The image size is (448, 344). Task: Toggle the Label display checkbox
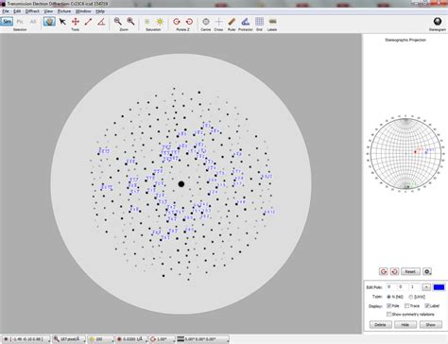[427, 306]
